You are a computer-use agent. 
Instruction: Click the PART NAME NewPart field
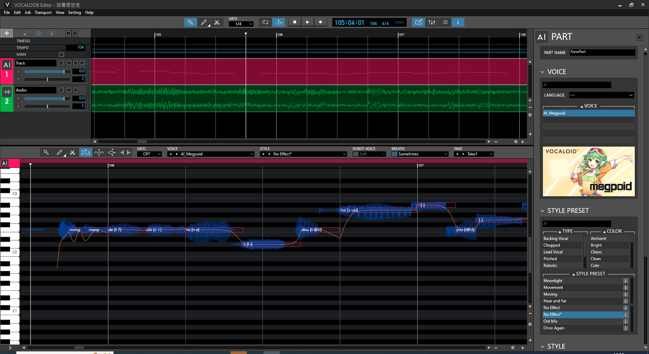[602, 52]
